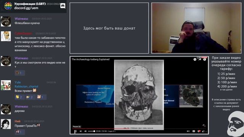244x137 pixels.
Task: Click the message "Всем привет"
Action: coord(23,91)
